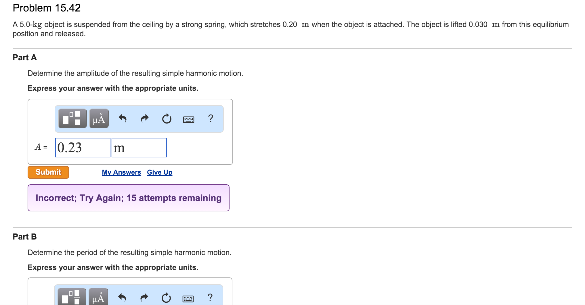Click the undo arrow in Part B toolbar

tap(122, 297)
